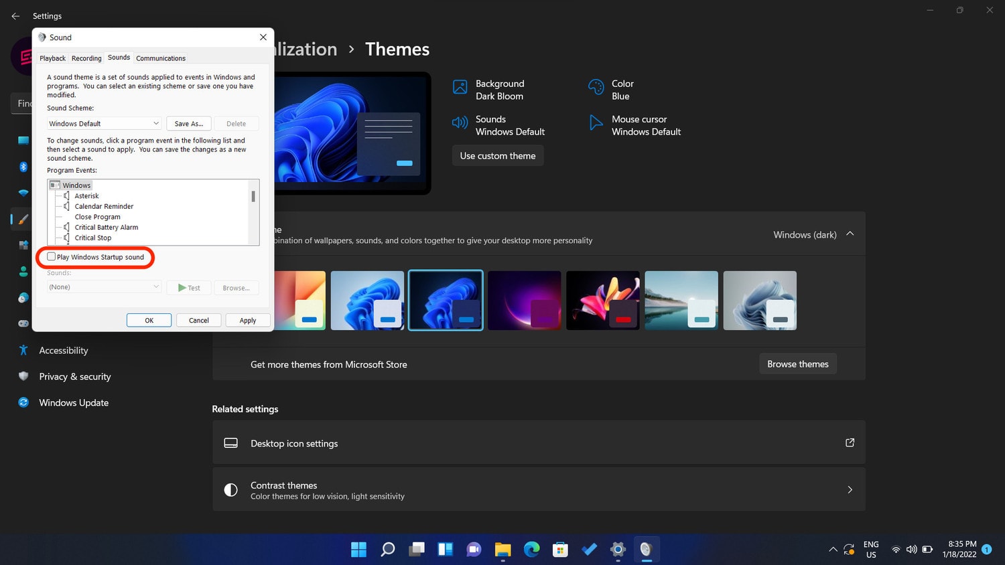Screen dimensions: 1005x565
Task: Open the Communications tab
Action: point(161,58)
